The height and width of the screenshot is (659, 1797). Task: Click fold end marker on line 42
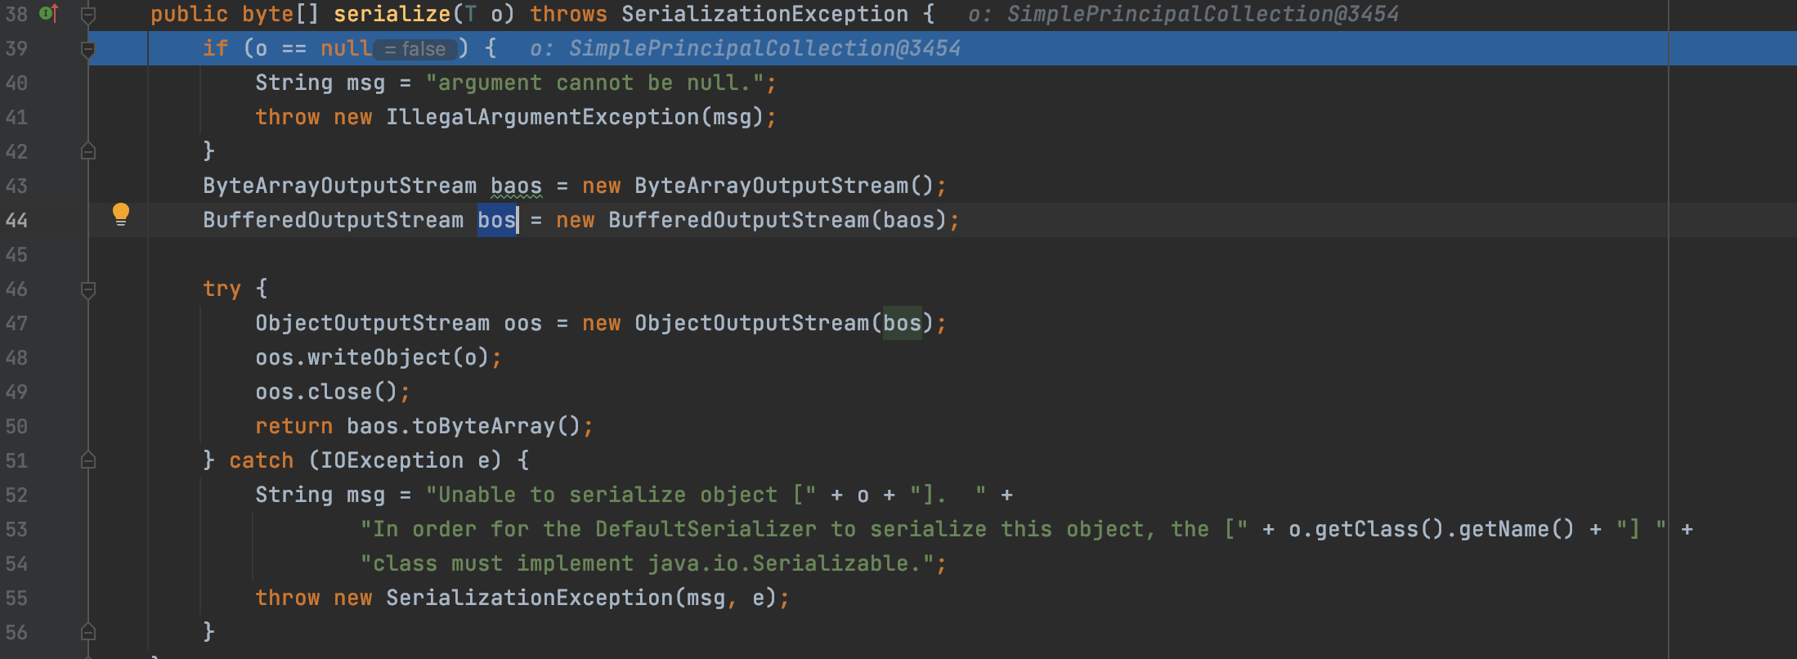(x=88, y=151)
